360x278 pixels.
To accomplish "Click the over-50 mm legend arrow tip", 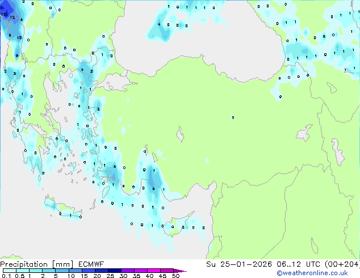I will click(180, 271).
